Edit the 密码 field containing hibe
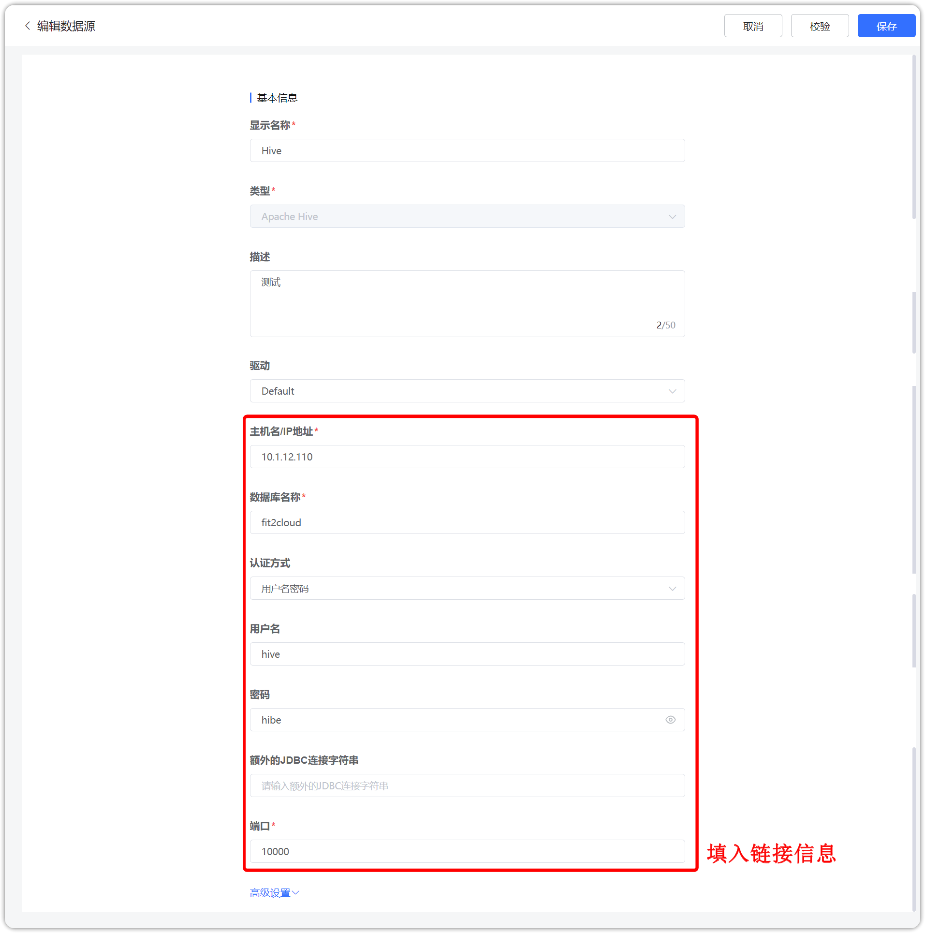The height and width of the screenshot is (933, 925). [467, 720]
